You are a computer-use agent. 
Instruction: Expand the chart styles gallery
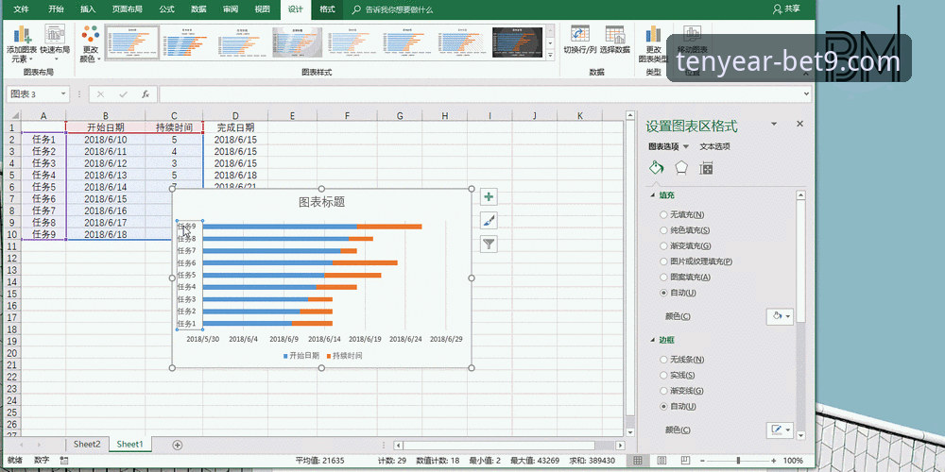(550, 56)
